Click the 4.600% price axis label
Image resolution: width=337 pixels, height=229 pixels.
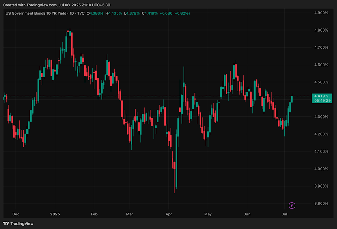tap(321, 65)
